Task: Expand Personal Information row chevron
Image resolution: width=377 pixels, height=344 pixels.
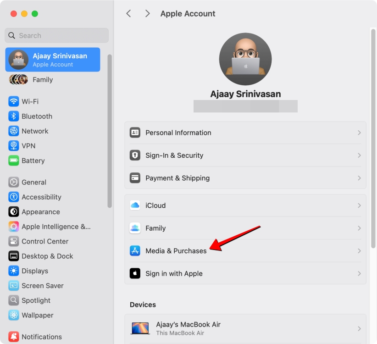Action: pos(359,133)
